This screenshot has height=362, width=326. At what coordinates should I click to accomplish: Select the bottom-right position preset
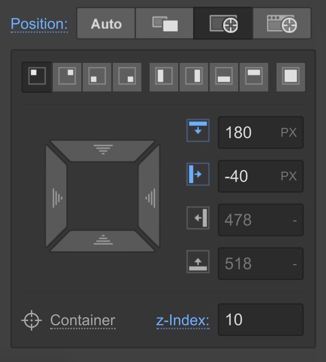point(127,77)
